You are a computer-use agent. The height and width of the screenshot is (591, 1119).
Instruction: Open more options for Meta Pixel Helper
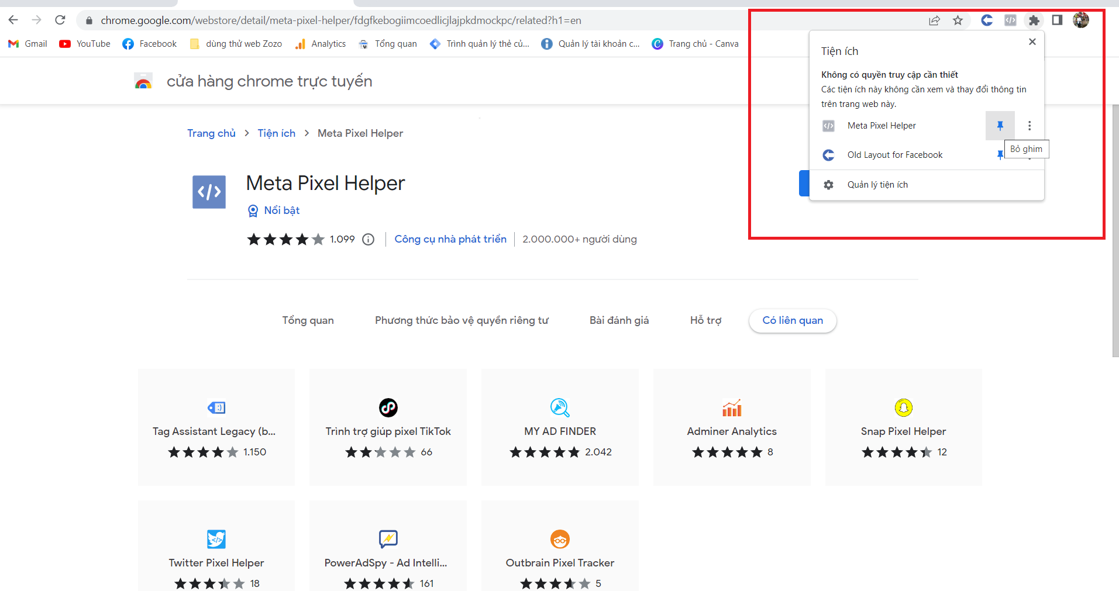point(1030,126)
